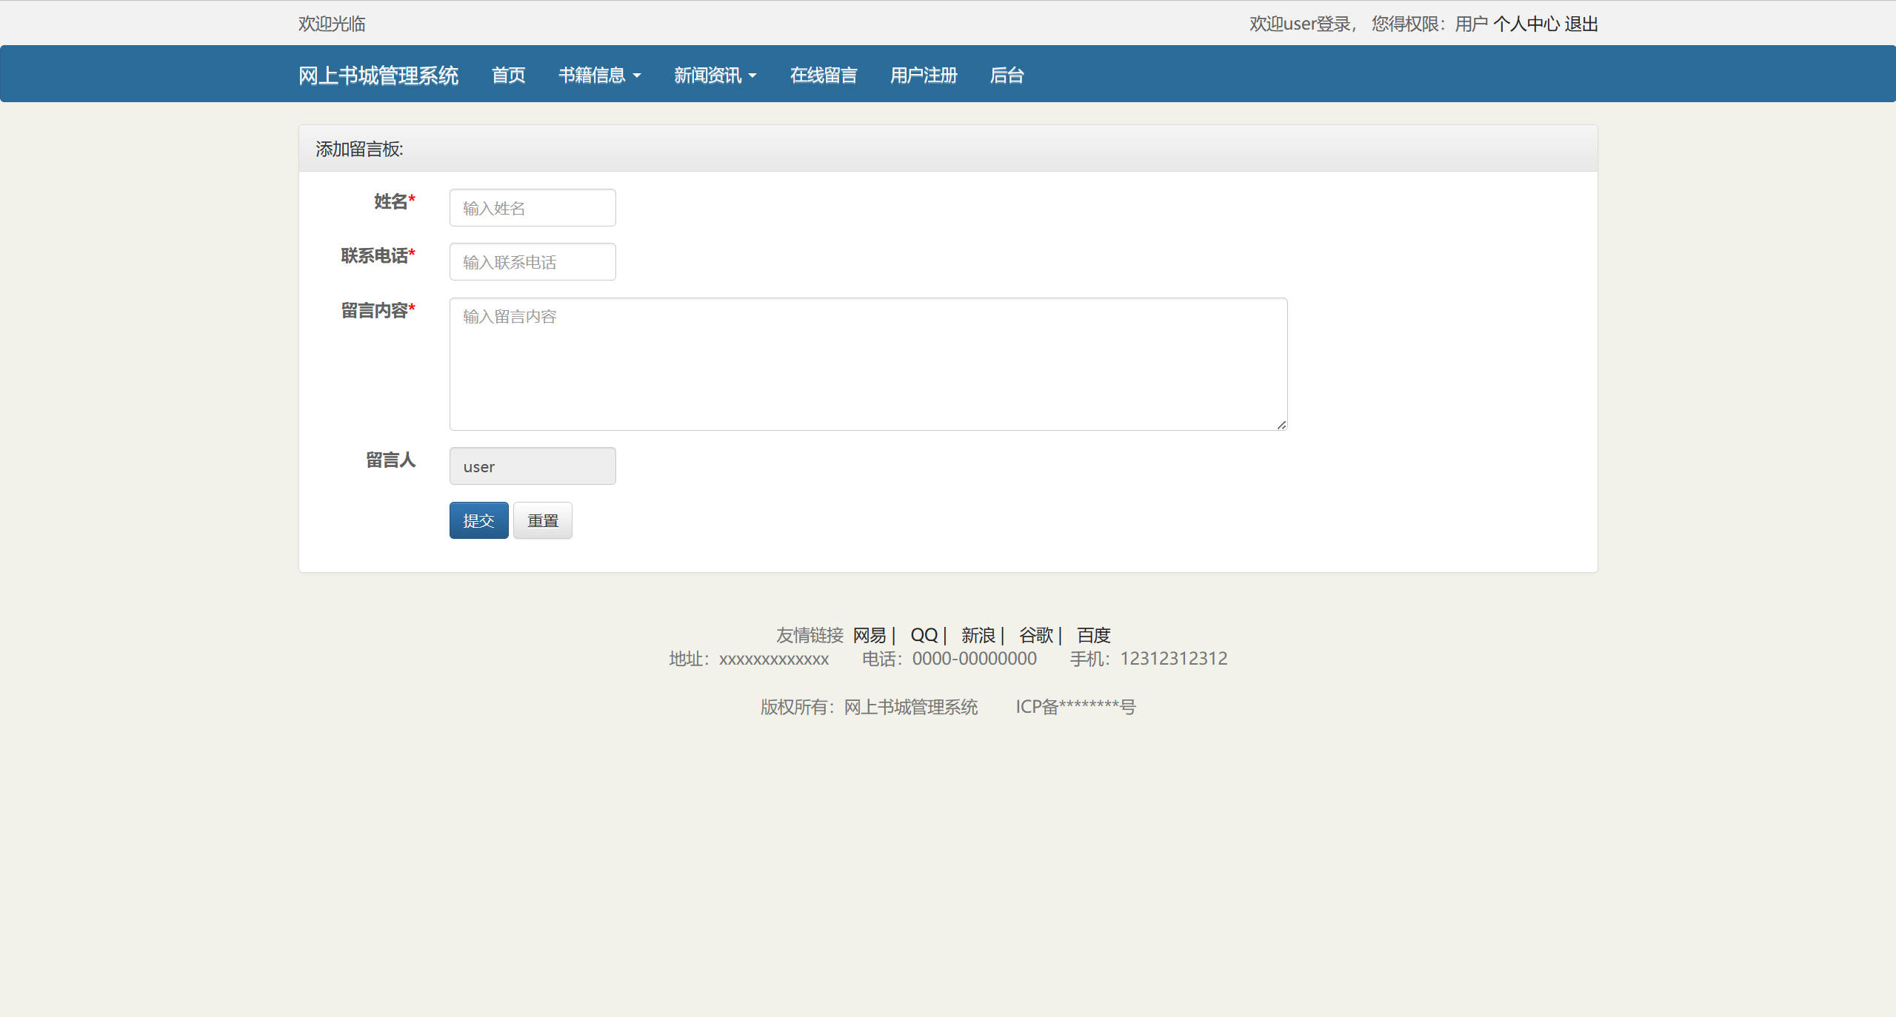Open the 新闻资讯 dropdown
This screenshot has height=1017, width=1896.
tap(714, 75)
